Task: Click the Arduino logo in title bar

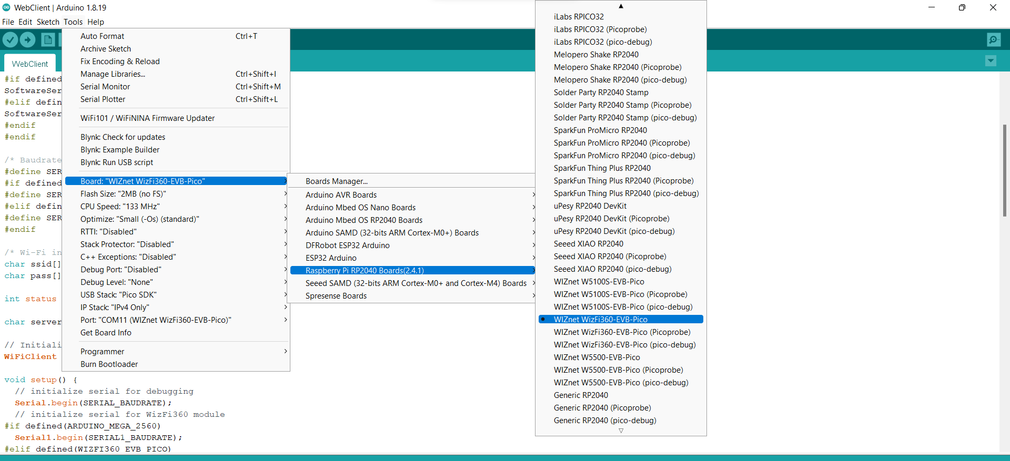Action: pos(6,7)
